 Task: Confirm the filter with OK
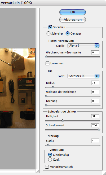[x=73, y=12]
